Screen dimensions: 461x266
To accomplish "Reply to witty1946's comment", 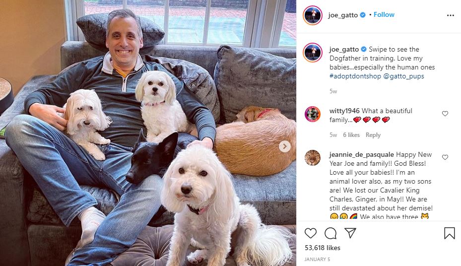I will pyautogui.click(x=373, y=135).
